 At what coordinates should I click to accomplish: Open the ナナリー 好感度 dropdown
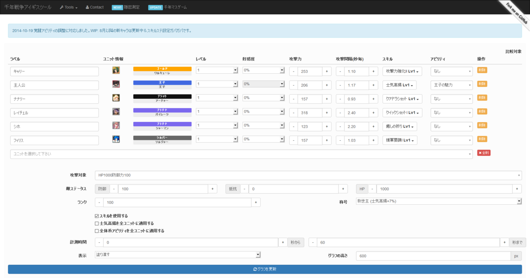[x=263, y=98]
